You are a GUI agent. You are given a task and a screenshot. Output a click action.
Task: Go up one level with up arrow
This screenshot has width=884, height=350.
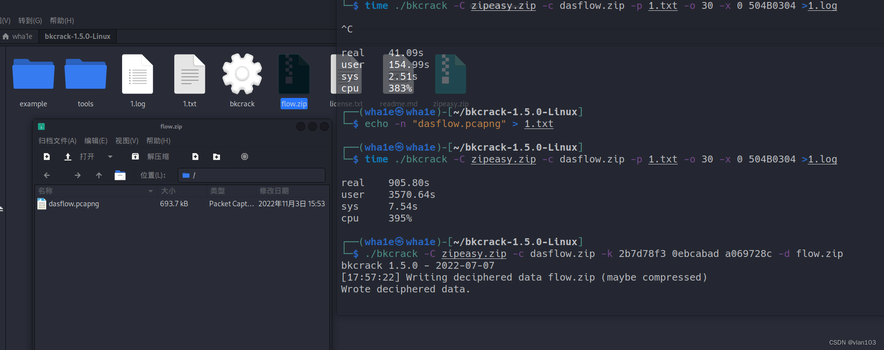(x=99, y=175)
